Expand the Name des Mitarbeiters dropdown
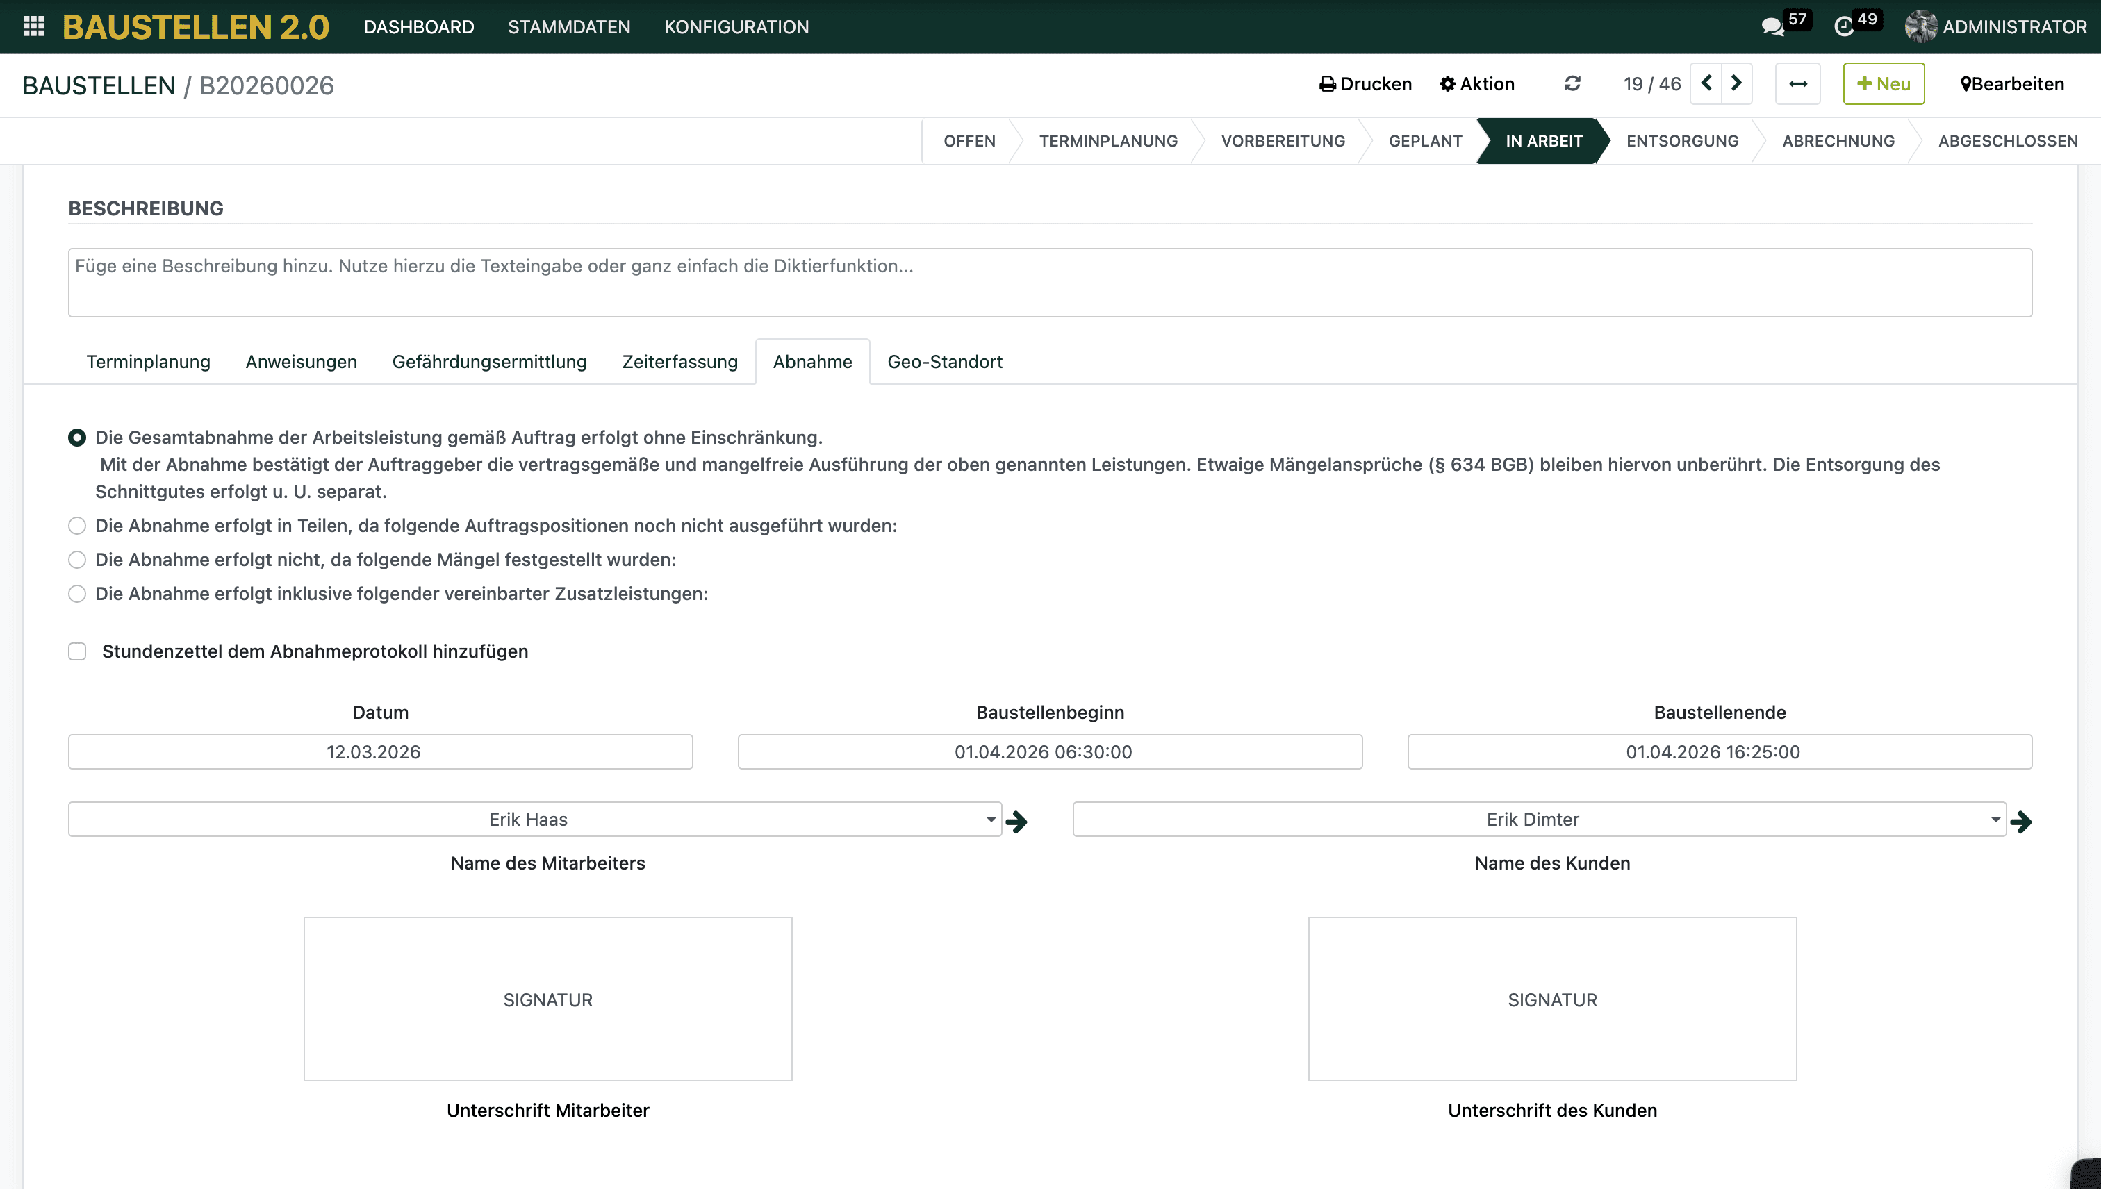2101x1189 pixels. [x=990, y=819]
